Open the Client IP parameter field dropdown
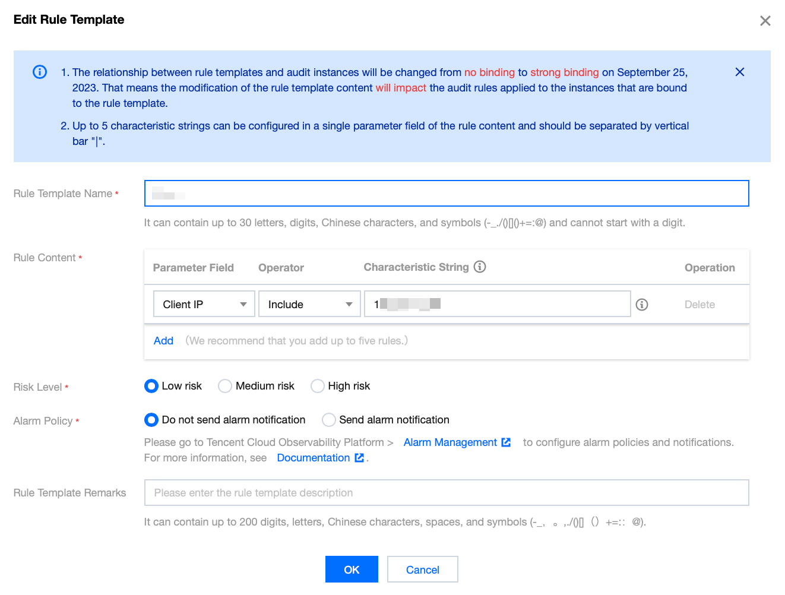785x595 pixels. click(x=204, y=304)
